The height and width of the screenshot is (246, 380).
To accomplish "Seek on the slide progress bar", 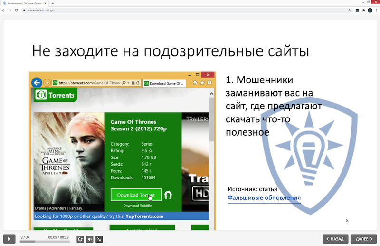I will pyautogui.click(x=45, y=242).
